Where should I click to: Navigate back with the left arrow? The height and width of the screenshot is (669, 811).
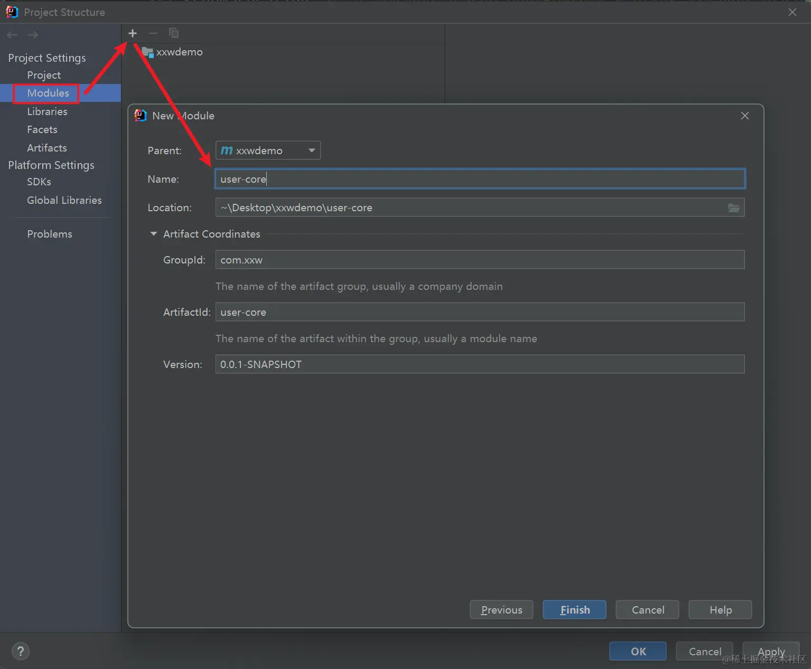pyautogui.click(x=12, y=35)
